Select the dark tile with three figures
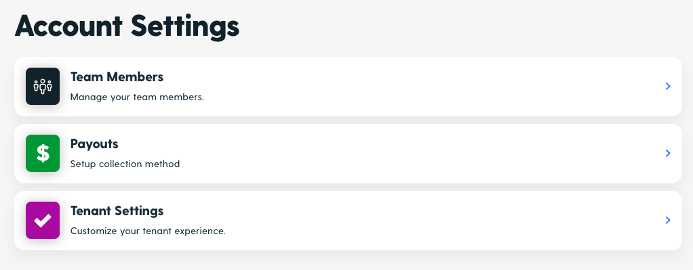 (x=43, y=86)
